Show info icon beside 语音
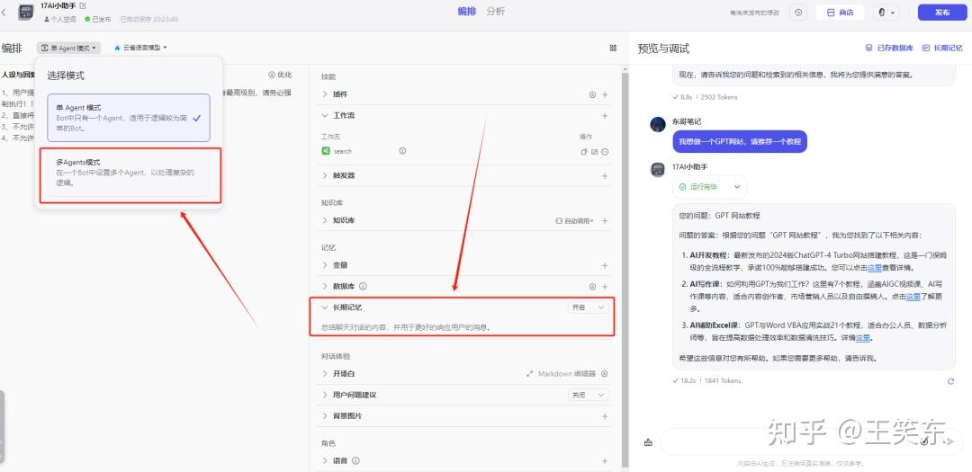The image size is (972, 472). coord(355,461)
